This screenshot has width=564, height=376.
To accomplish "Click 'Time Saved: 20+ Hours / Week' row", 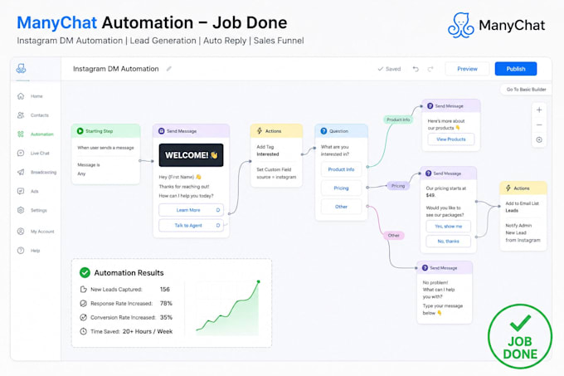I will (126, 331).
